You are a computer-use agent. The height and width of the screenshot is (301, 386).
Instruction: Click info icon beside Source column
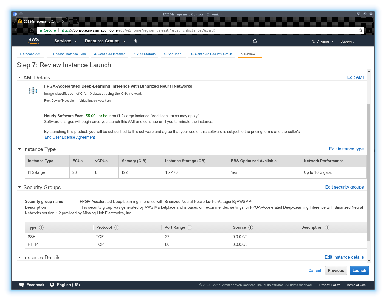tap(250, 228)
